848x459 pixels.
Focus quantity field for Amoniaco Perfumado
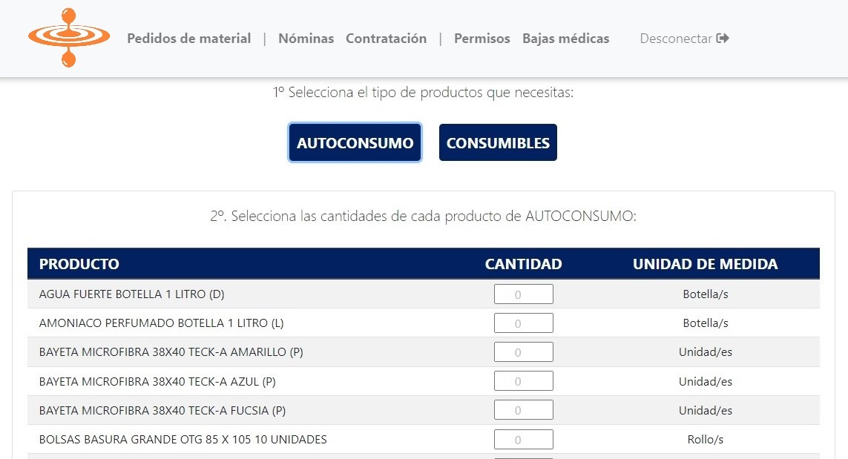click(x=524, y=323)
